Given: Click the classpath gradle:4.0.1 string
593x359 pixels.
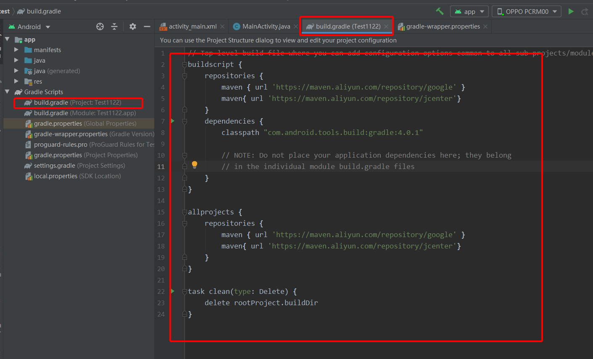Looking at the screenshot, I should pyautogui.click(x=343, y=132).
